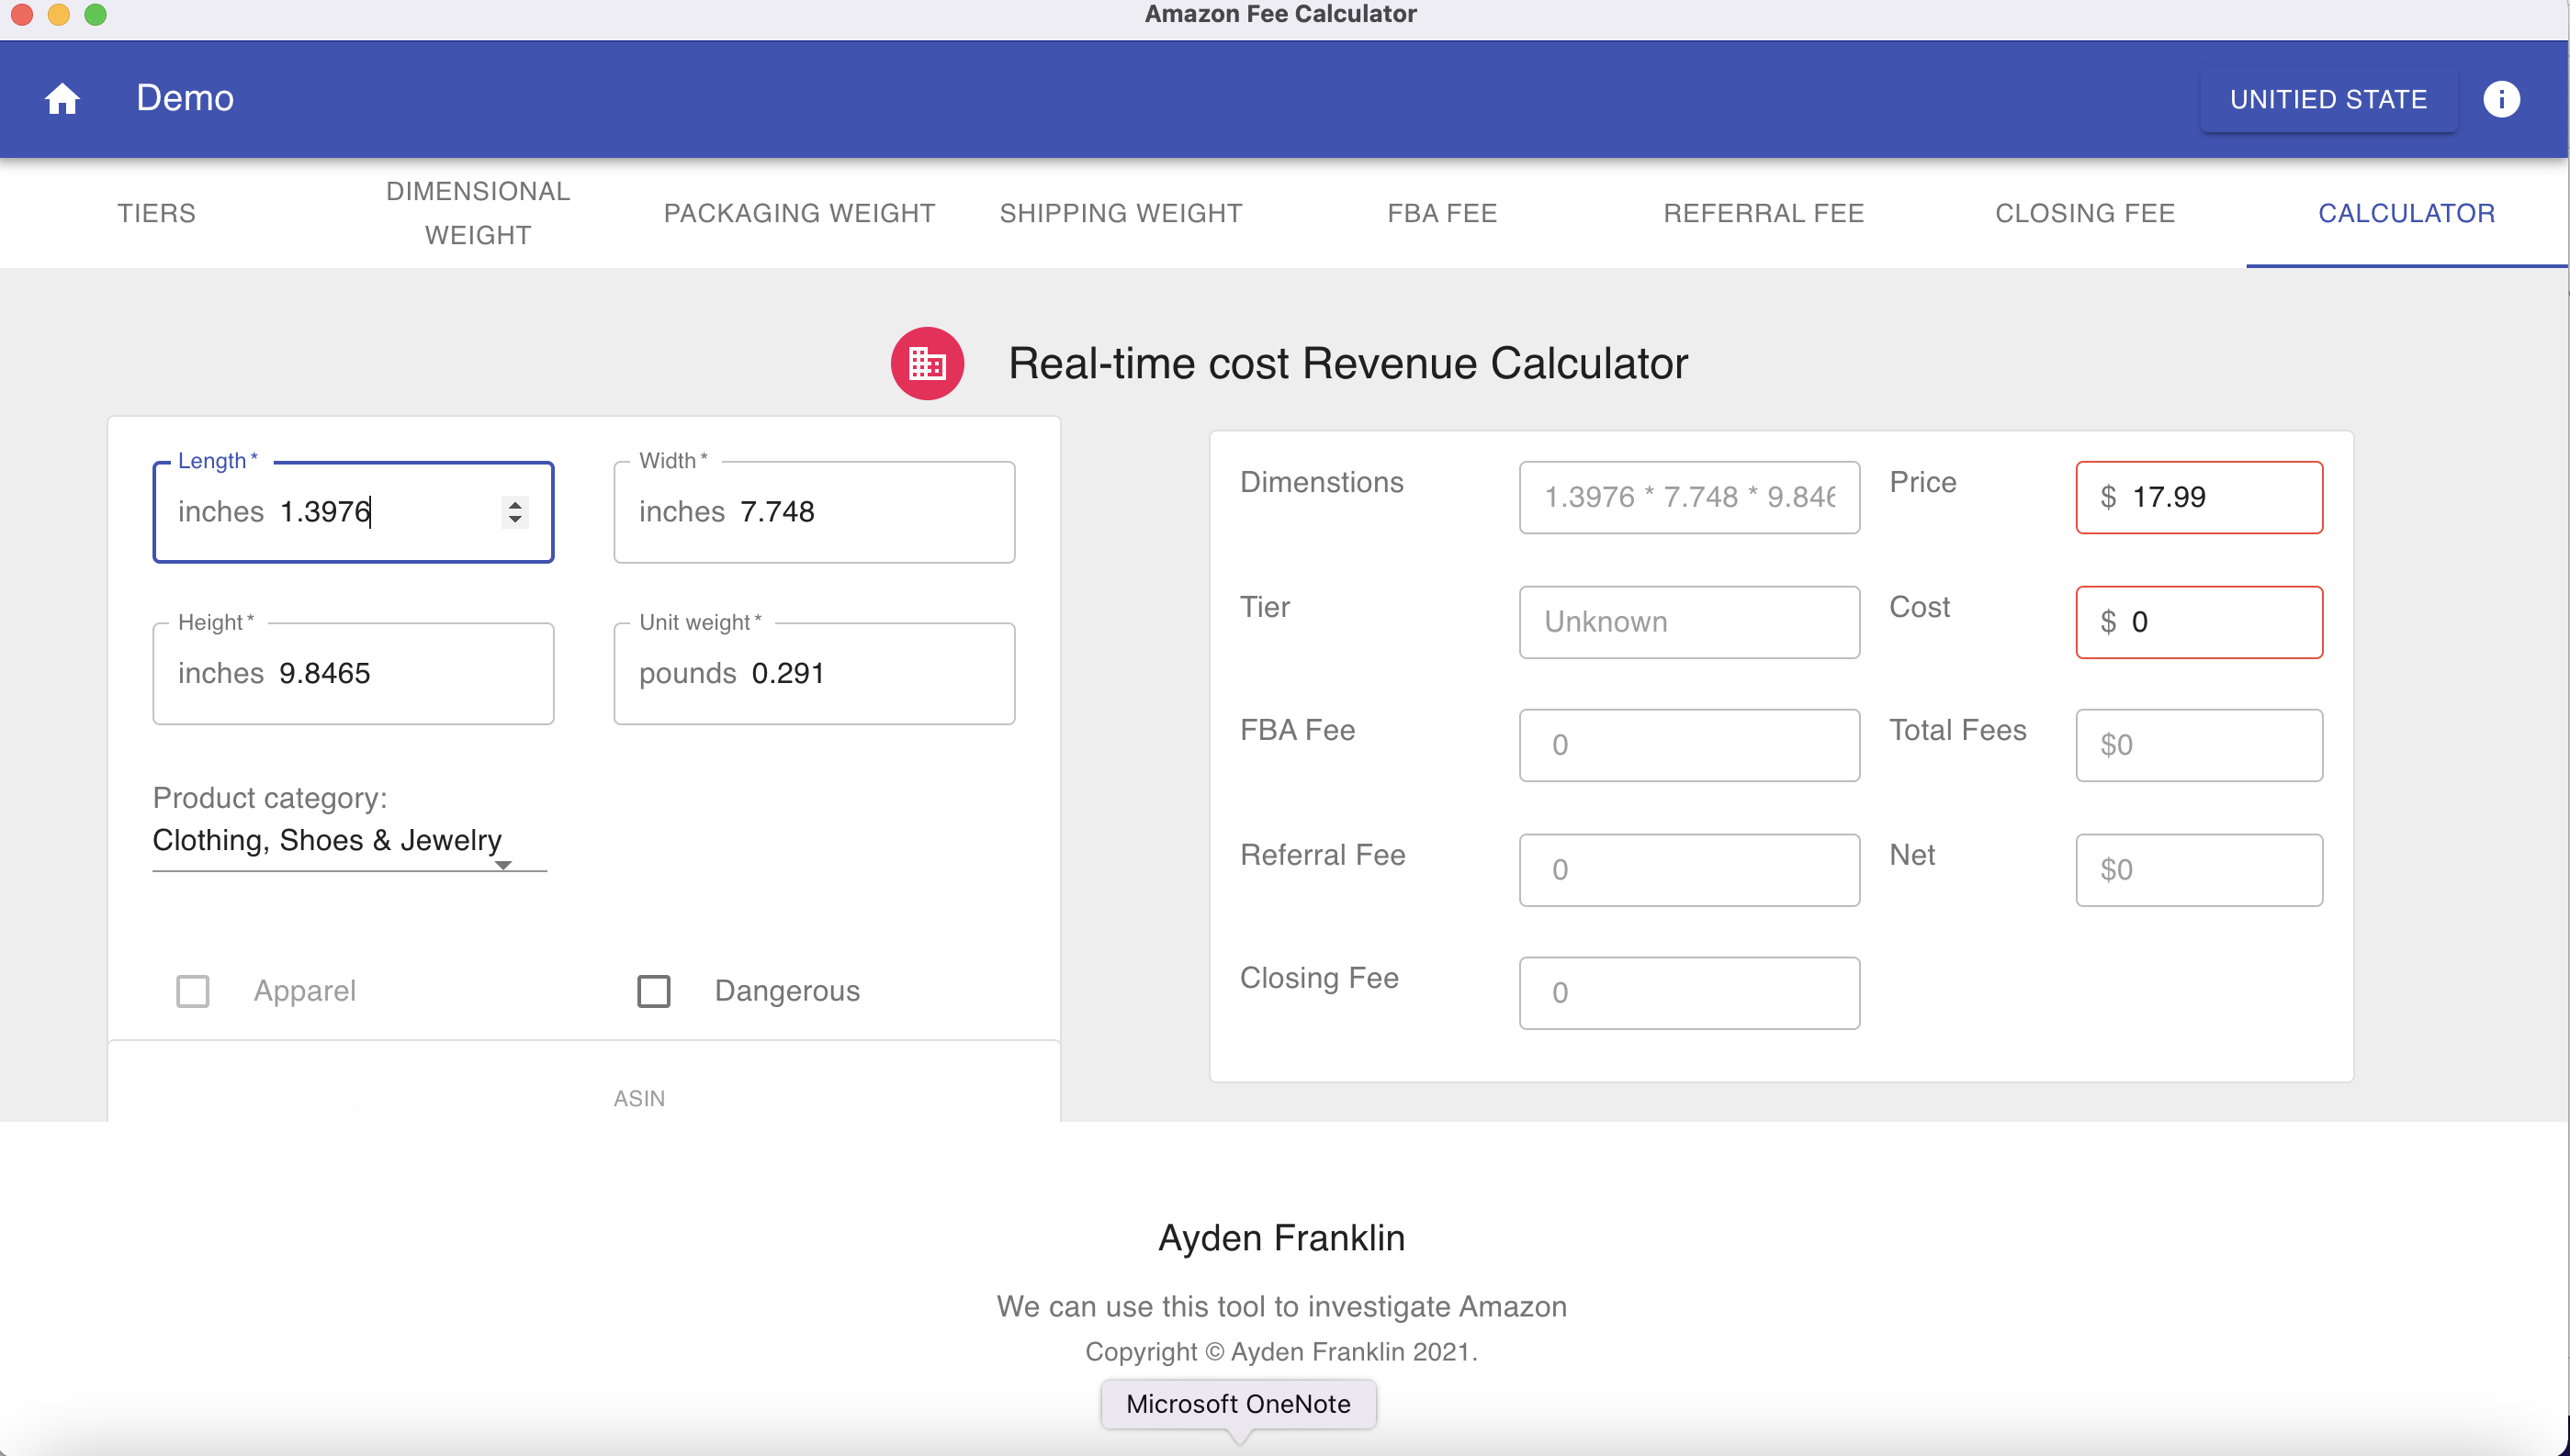Click the red calculator building icon

(927, 363)
